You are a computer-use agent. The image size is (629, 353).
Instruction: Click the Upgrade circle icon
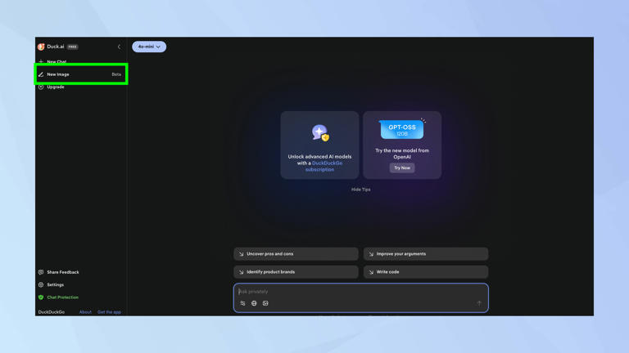41,87
